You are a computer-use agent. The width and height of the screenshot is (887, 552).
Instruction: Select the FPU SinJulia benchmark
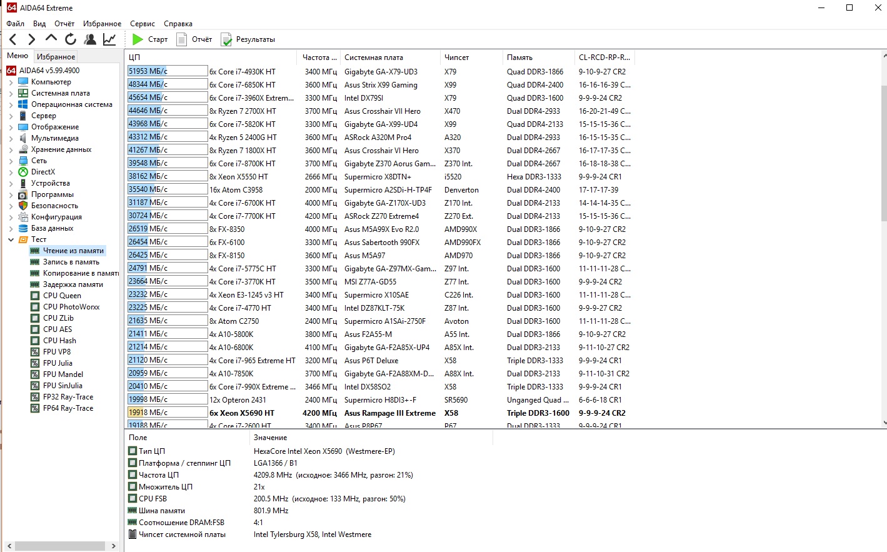click(x=63, y=386)
